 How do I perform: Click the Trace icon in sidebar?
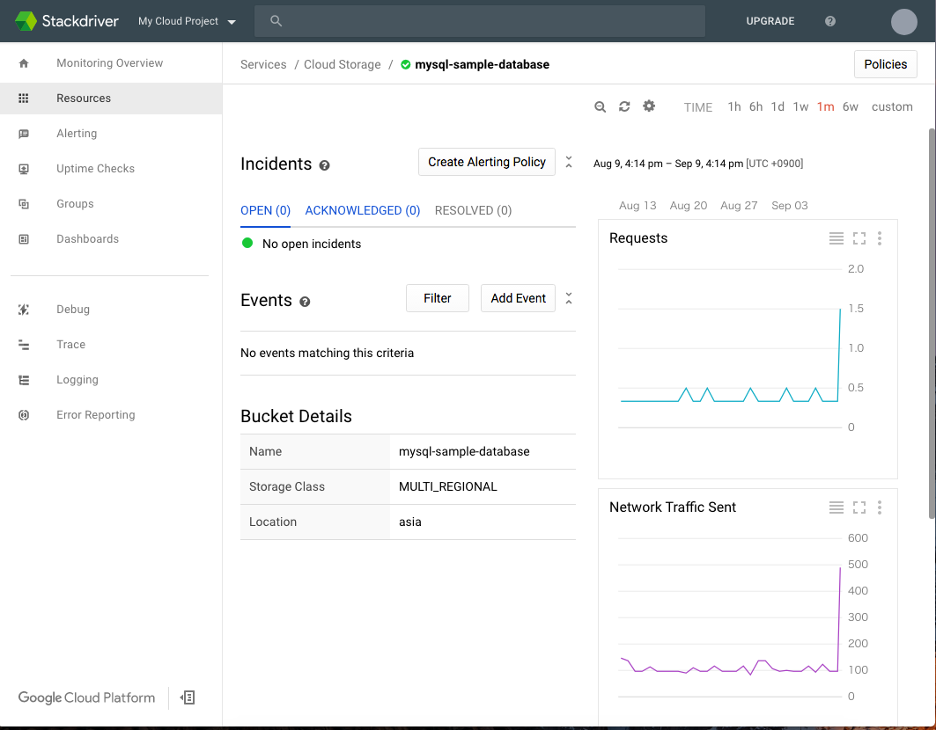24,345
